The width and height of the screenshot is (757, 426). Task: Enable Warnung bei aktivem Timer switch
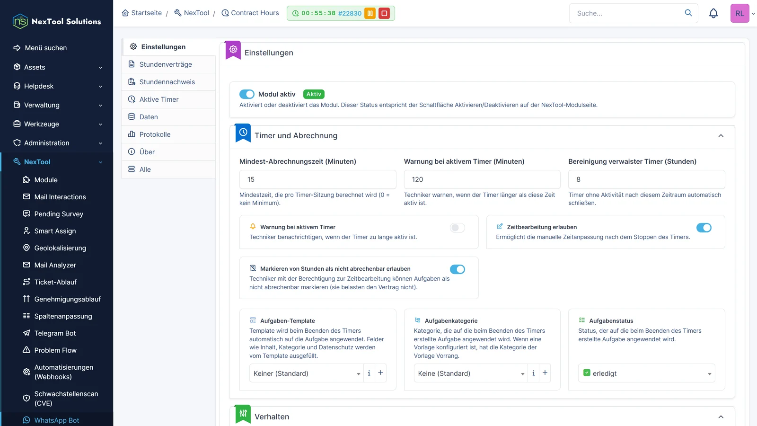coord(458,228)
